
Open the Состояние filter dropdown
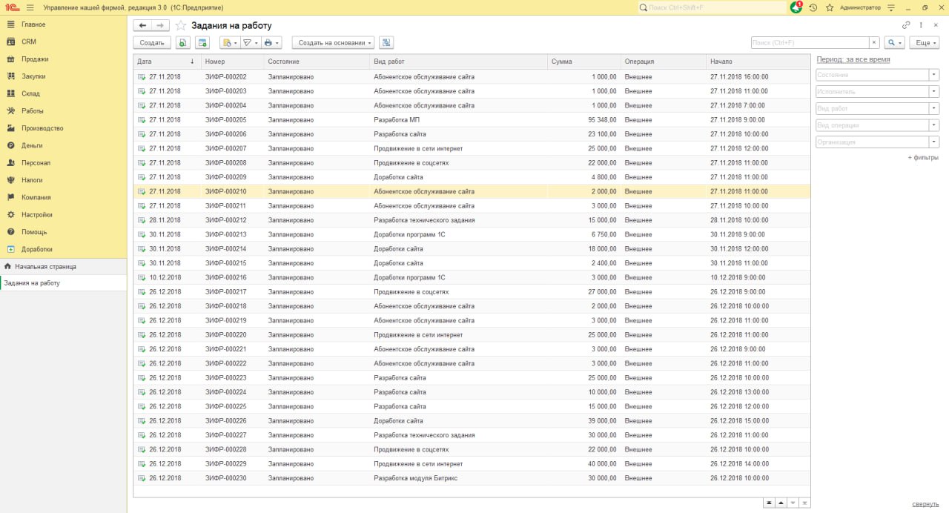[933, 75]
